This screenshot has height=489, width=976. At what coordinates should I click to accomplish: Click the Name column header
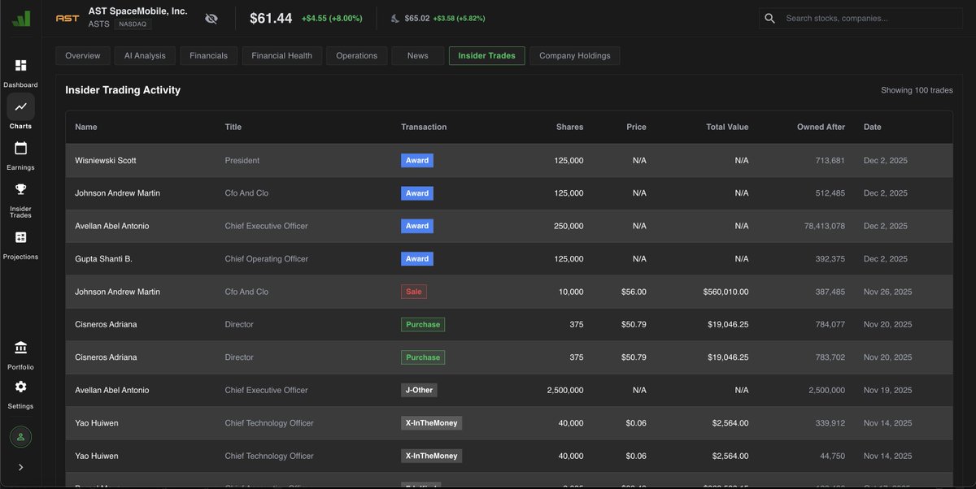click(x=86, y=127)
